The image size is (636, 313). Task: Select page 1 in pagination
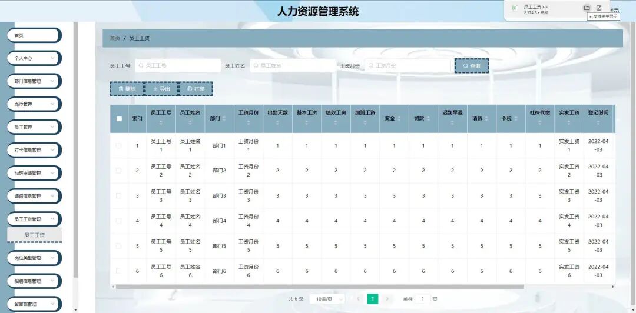point(373,299)
